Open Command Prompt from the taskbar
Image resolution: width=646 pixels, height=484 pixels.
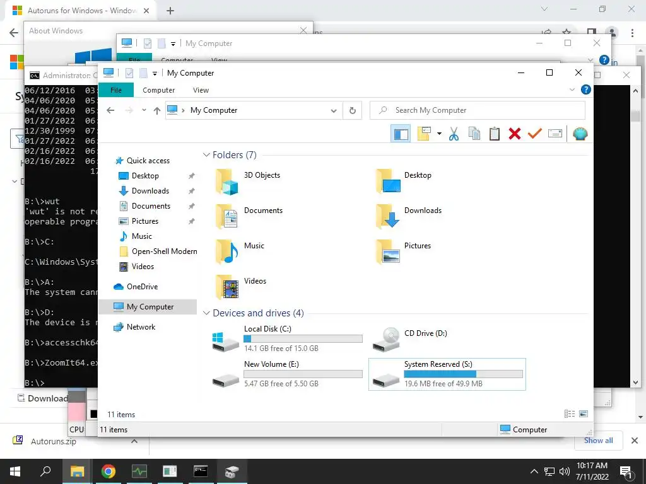pyautogui.click(x=201, y=471)
